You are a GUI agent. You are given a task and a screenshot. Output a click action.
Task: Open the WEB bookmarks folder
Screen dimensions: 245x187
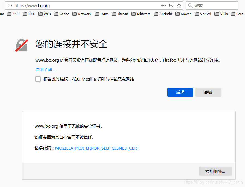click(45, 14)
